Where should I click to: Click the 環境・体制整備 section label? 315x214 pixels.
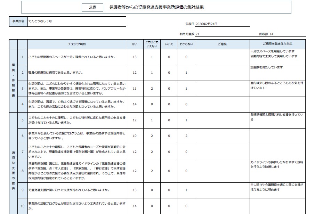13,80
